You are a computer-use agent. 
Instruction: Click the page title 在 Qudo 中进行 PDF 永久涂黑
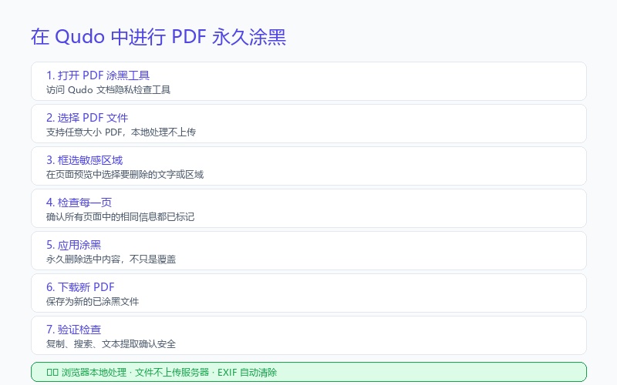click(x=158, y=37)
